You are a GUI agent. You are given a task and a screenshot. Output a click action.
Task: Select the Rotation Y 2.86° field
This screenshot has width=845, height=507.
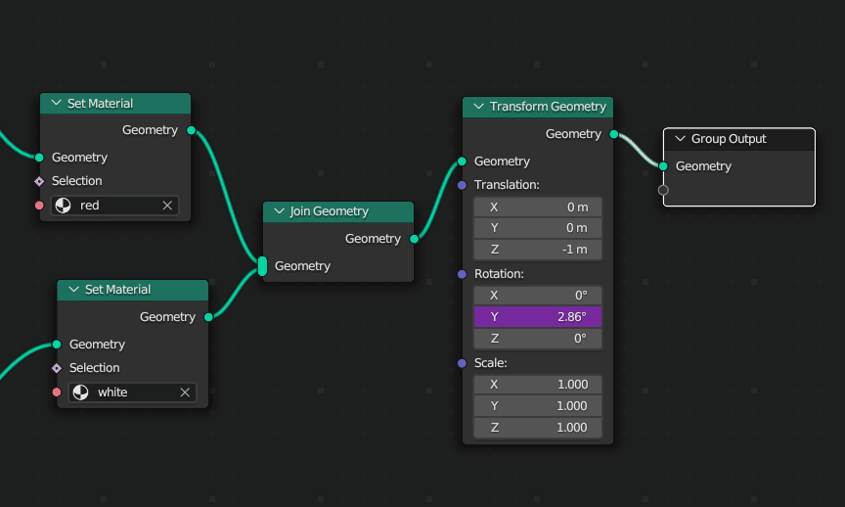537,317
